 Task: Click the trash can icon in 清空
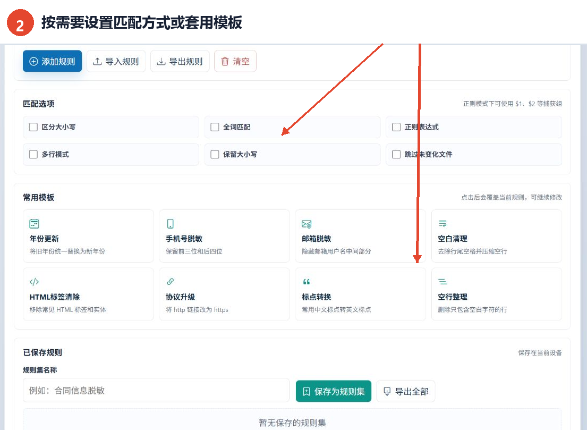click(x=225, y=62)
